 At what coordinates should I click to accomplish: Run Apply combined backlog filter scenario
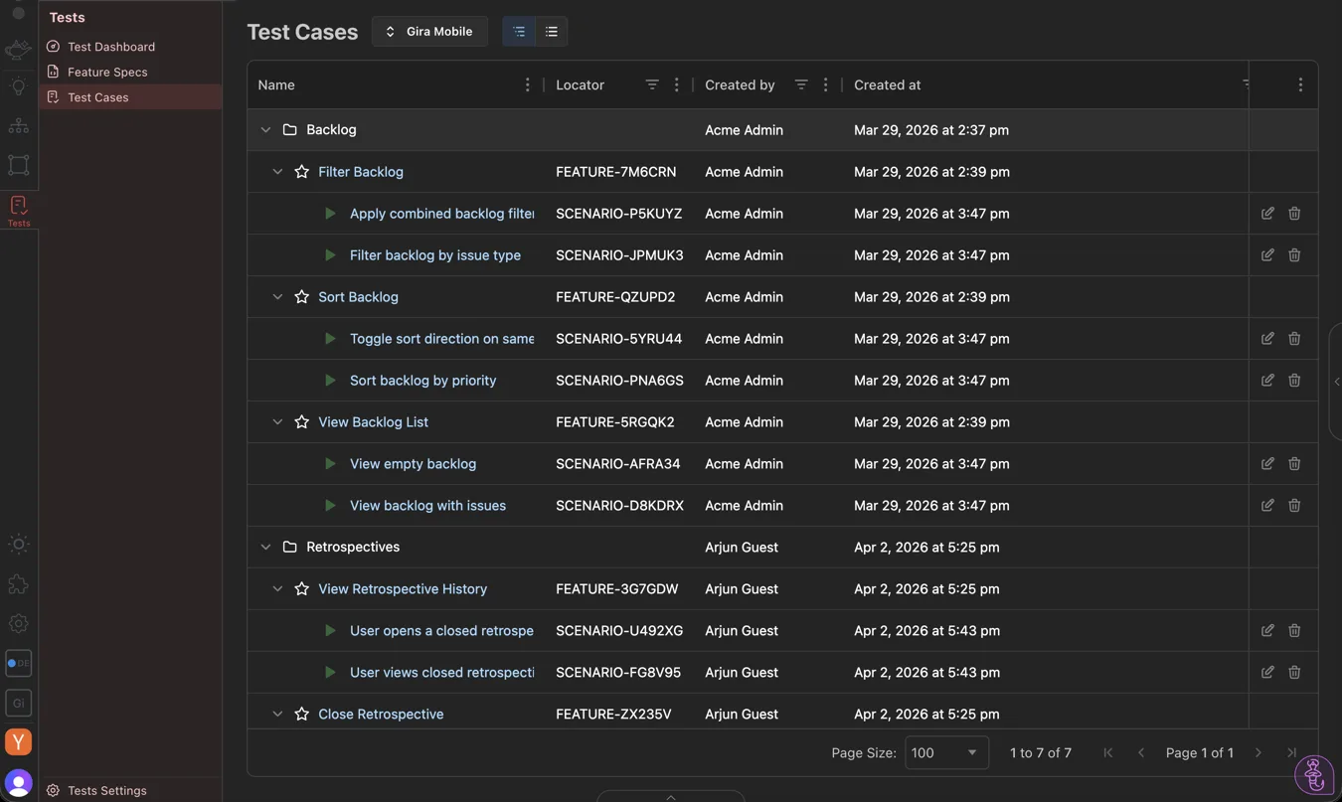(330, 214)
